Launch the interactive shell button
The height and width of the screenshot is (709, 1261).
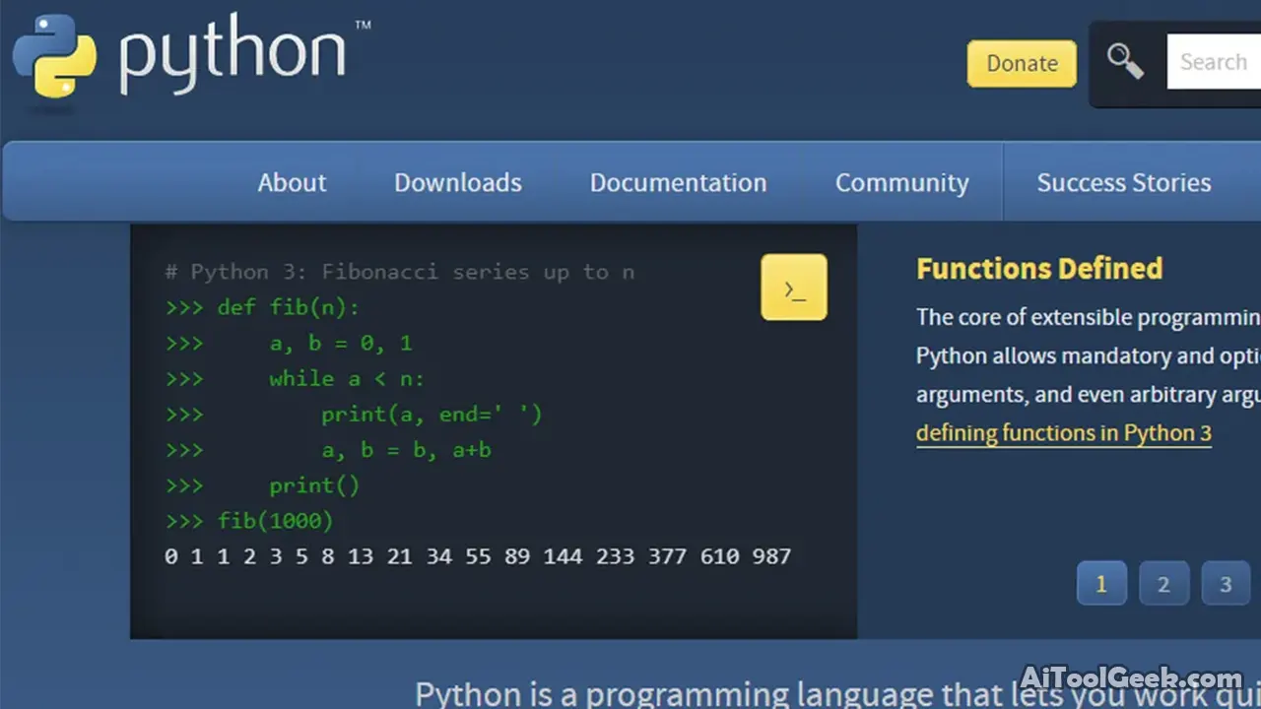point(794,288)
